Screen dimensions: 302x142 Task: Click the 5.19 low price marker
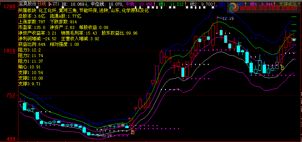(107, 136)
